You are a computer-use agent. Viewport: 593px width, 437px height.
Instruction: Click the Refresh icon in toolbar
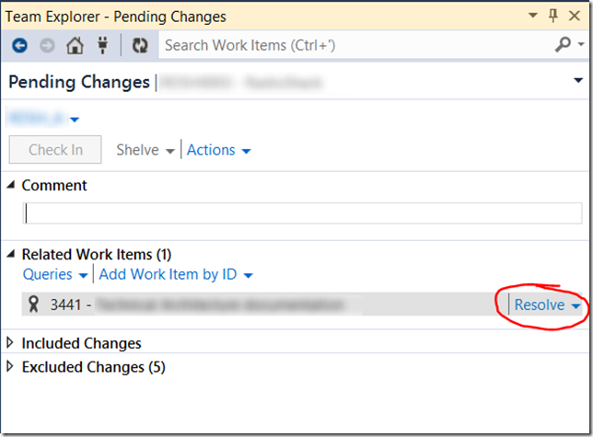140,45
